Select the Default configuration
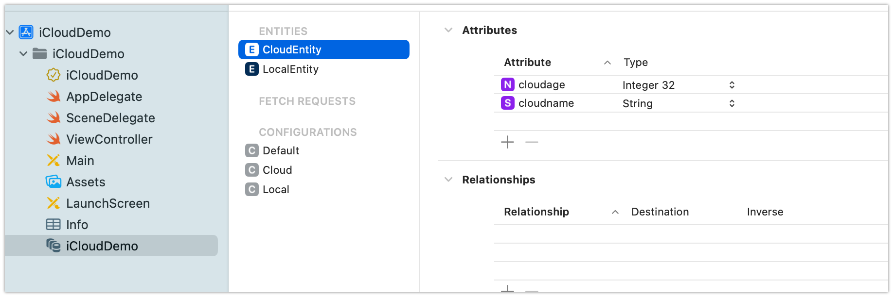 tap(280, 151)
